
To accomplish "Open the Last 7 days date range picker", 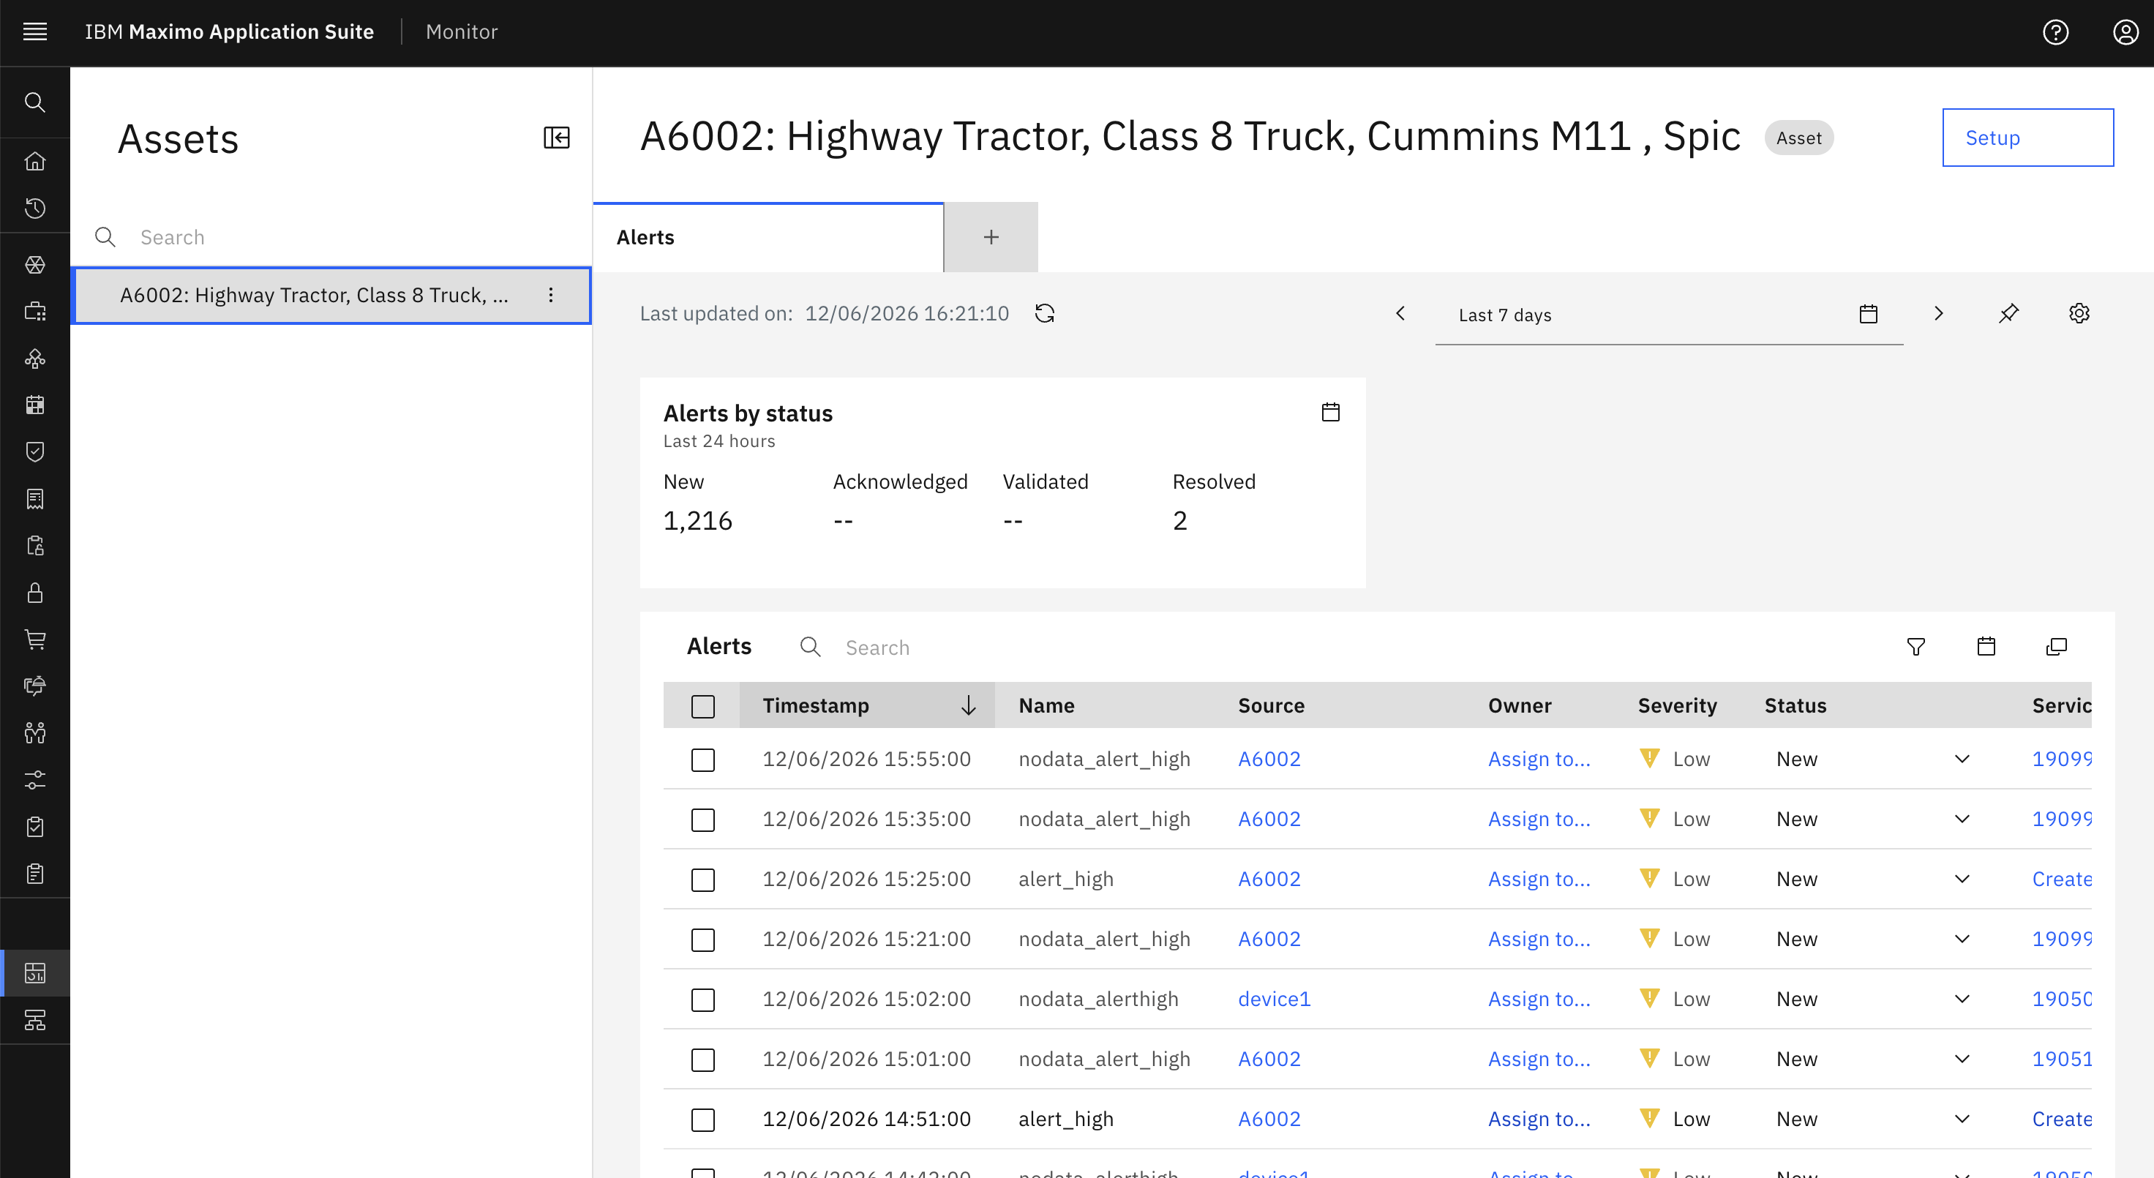I will click(x=1669, y=315).
